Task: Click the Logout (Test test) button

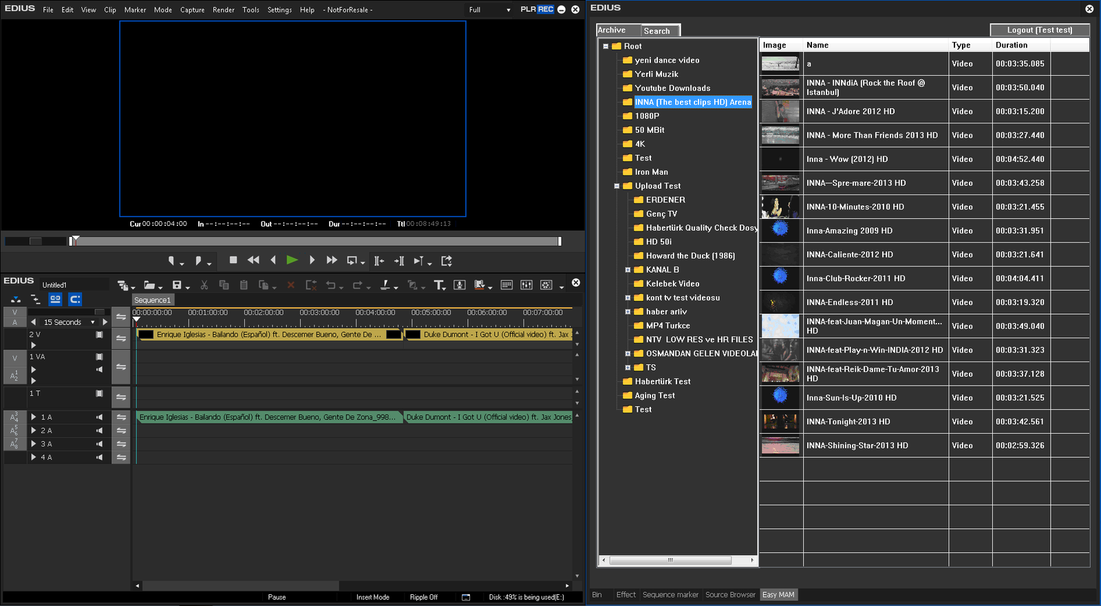Action: [1040, 30]
